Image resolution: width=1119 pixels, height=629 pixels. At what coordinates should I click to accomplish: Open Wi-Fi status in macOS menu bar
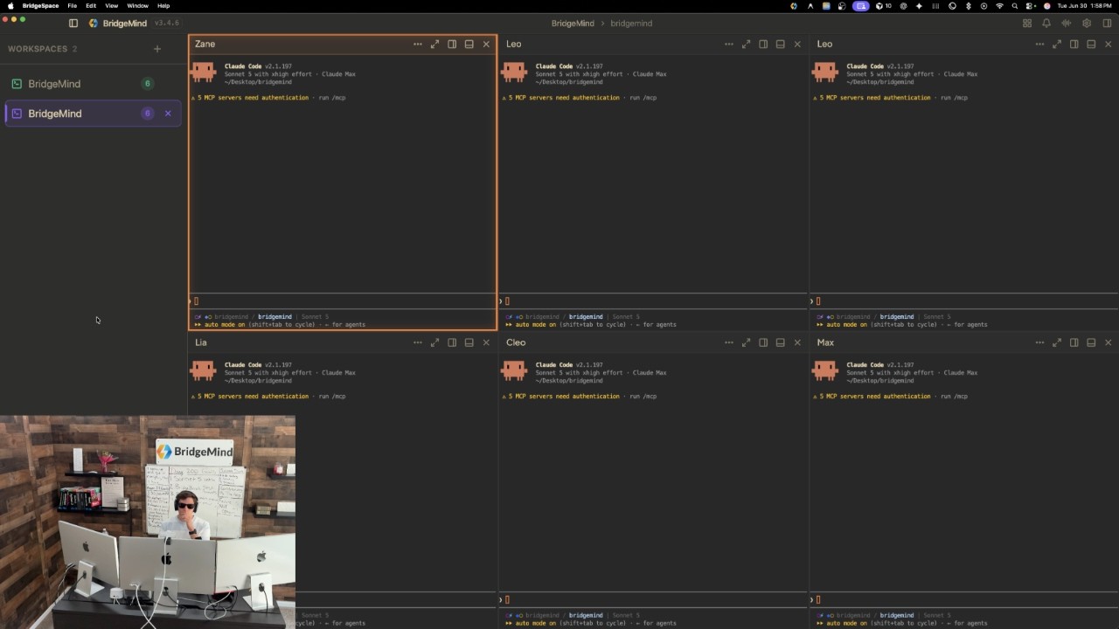[999, 6]
